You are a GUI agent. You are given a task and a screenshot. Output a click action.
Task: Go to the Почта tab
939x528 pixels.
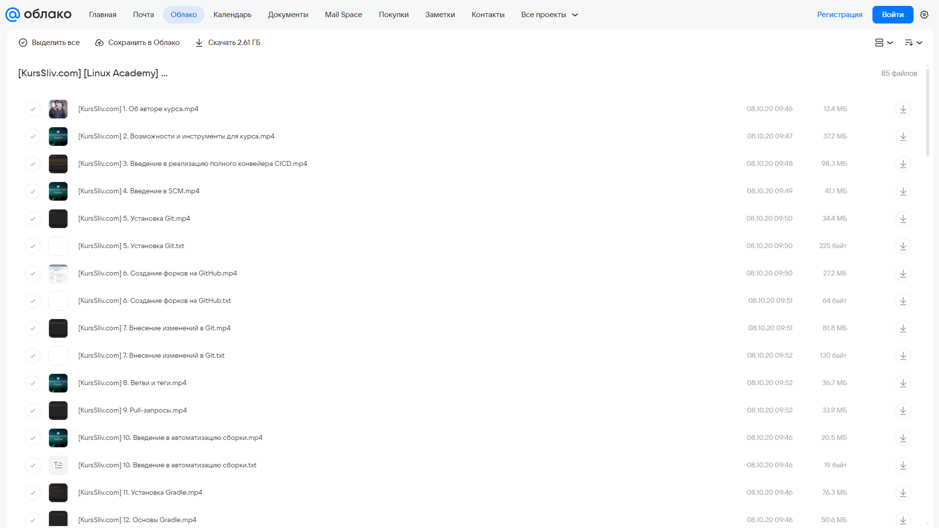pos(143,15)
